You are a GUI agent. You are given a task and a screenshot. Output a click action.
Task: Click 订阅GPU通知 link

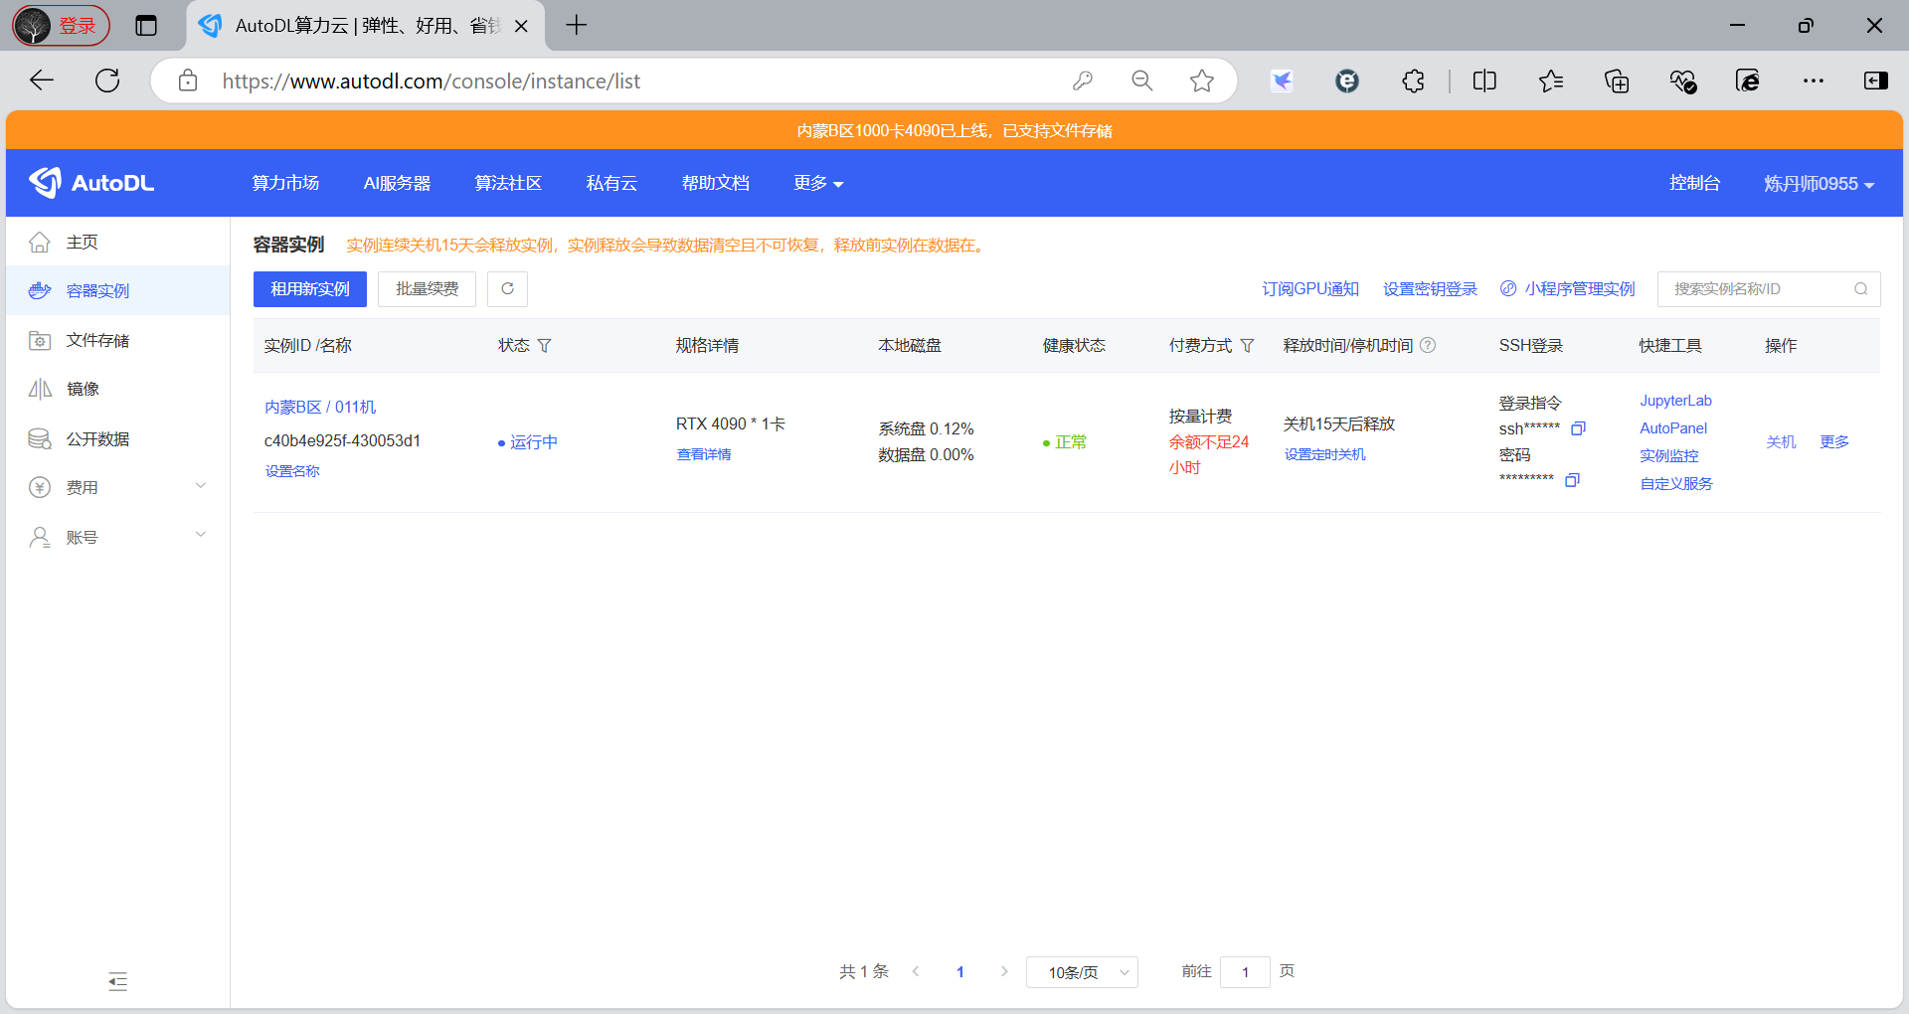tap(1309, 288)
